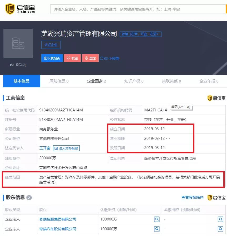Click the 启信宝 logo beside 查看股权结构

coord(216,198)
